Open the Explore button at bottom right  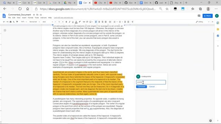coord(210,121)
